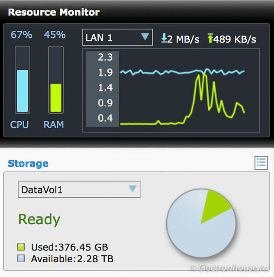Click the green upload speed arrow icon
This screenshot has width=274, height=277.
pyautogui.click(x=210, y=38)
